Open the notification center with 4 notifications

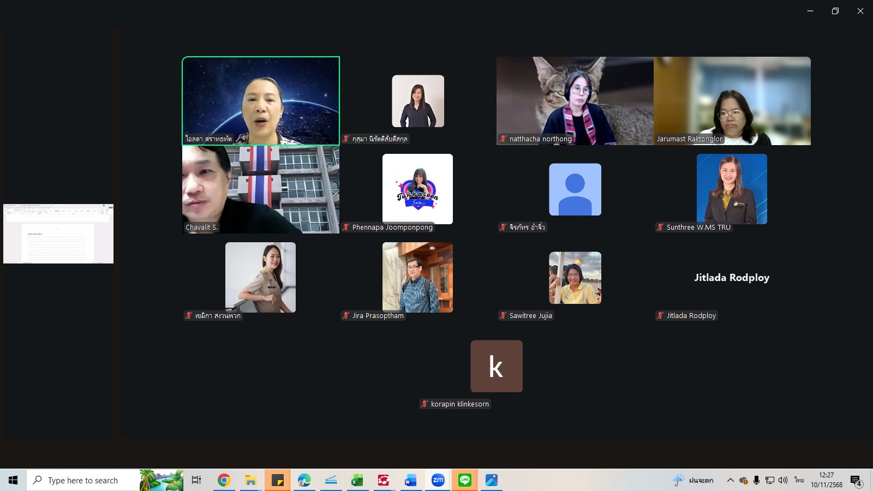click(856, 481)
